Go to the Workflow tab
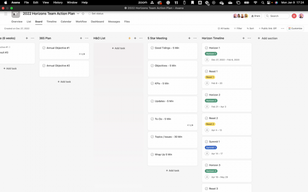 point(81,22)
